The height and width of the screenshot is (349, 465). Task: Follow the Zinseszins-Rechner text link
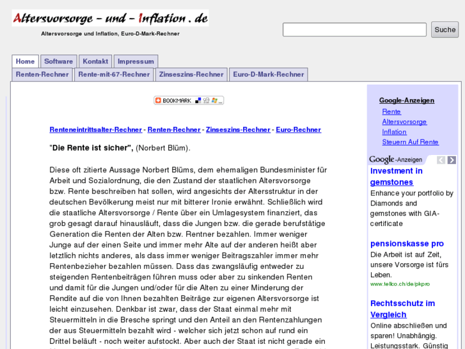tap(238, 130)
